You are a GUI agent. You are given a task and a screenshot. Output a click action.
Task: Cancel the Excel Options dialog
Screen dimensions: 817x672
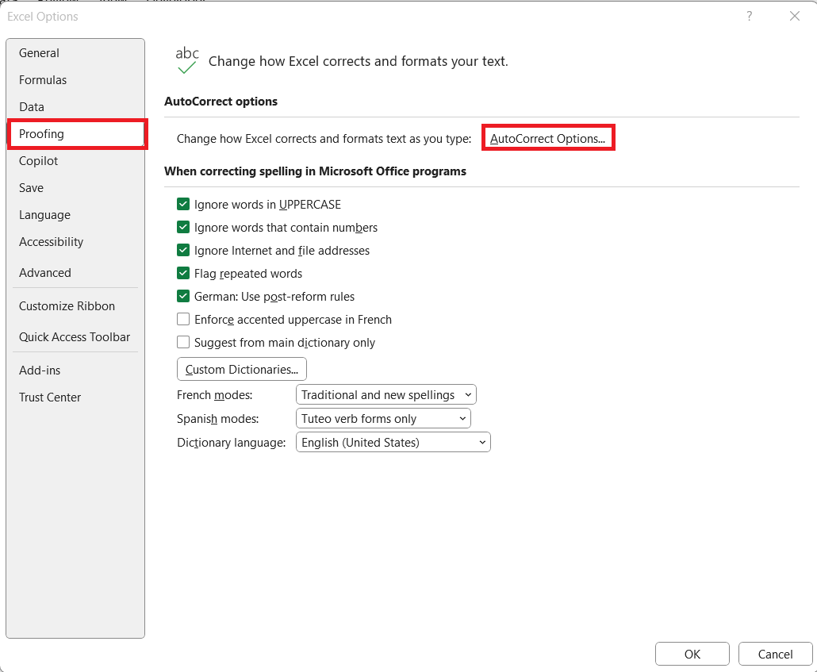point(775,654)
